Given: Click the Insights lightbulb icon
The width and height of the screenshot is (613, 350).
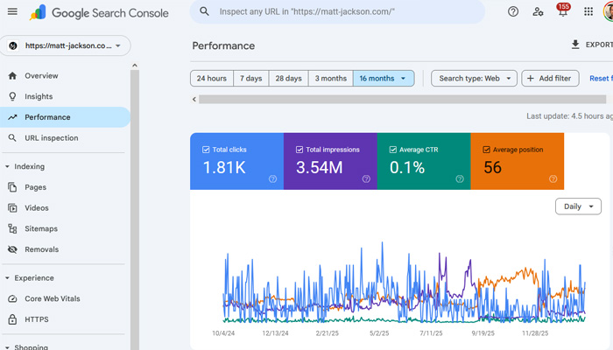Looking at the screenshot, I should pos(12,96).
